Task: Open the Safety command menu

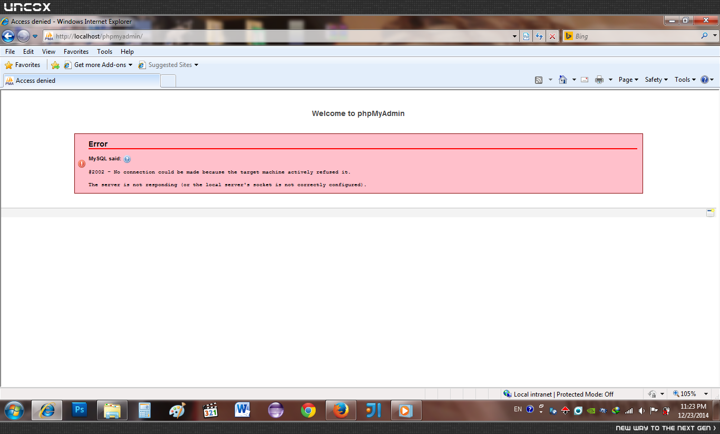Action: (656, 80)
